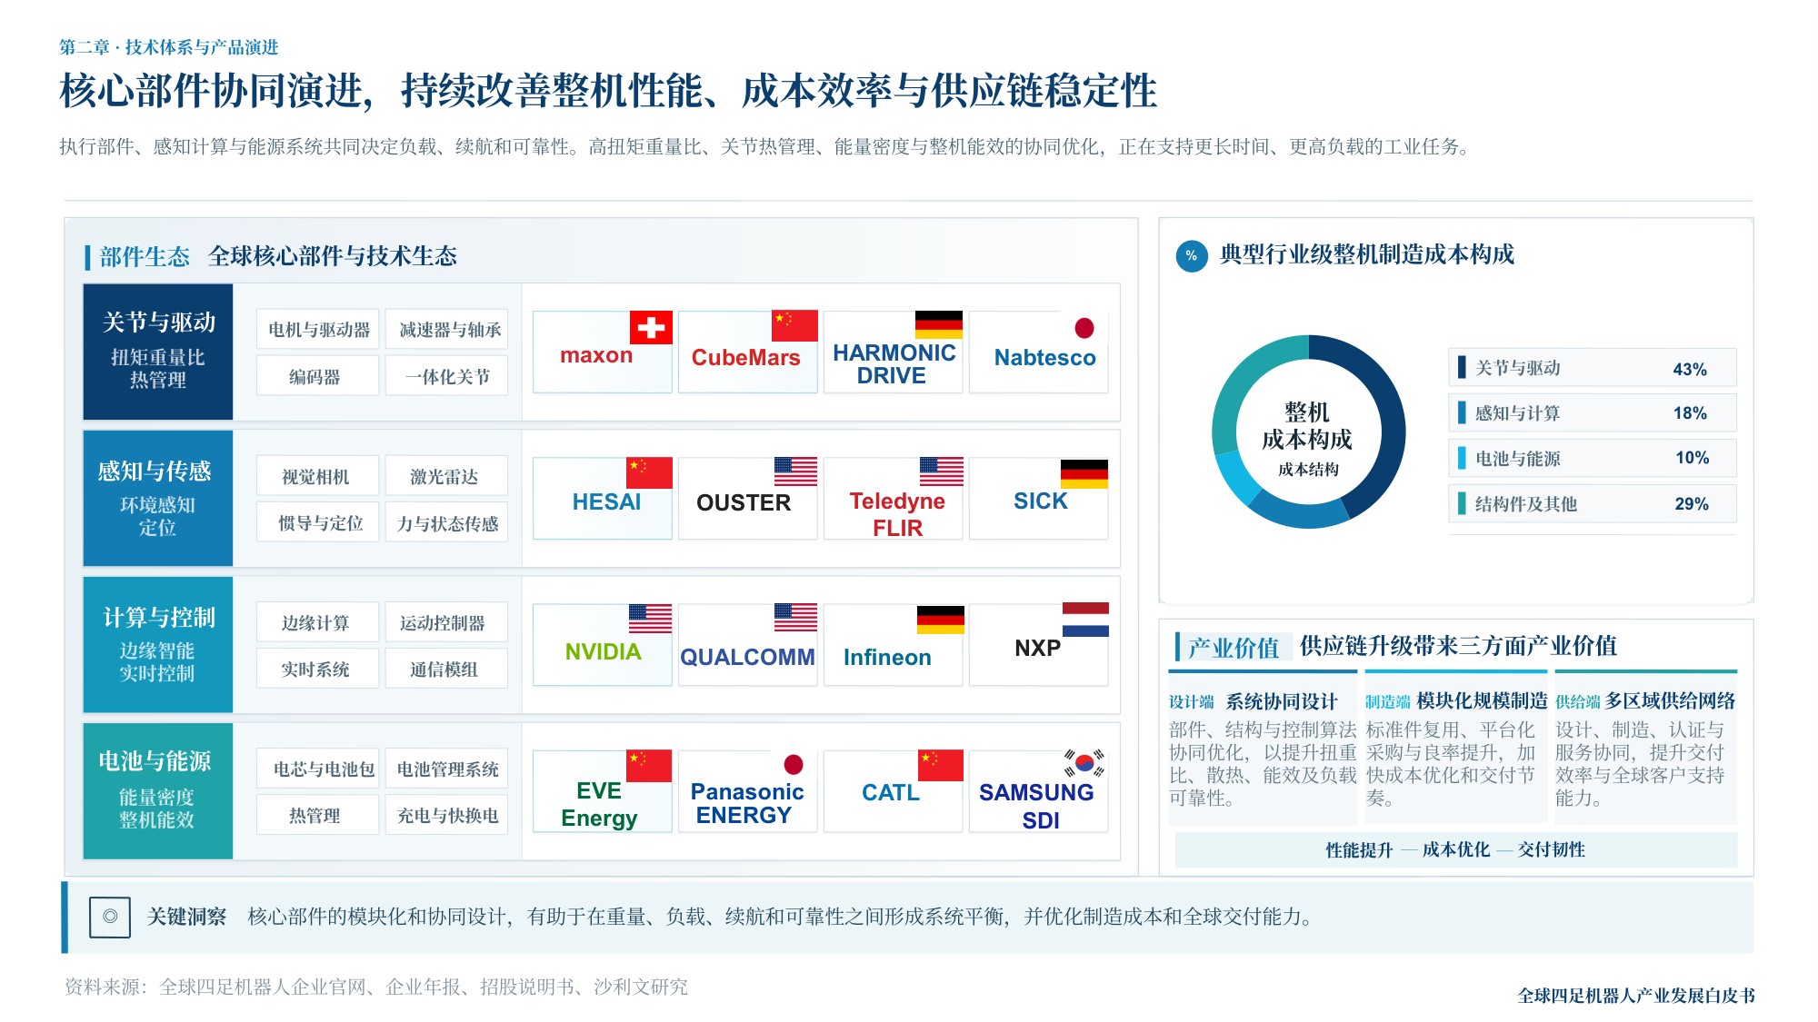Click the Korean flag on SAMSUNG SDI card
This screenshot has height=1022, width=1818.
coord(1084,763)
